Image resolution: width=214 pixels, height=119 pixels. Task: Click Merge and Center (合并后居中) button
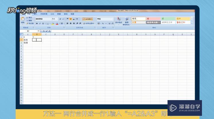click(88, 23)
